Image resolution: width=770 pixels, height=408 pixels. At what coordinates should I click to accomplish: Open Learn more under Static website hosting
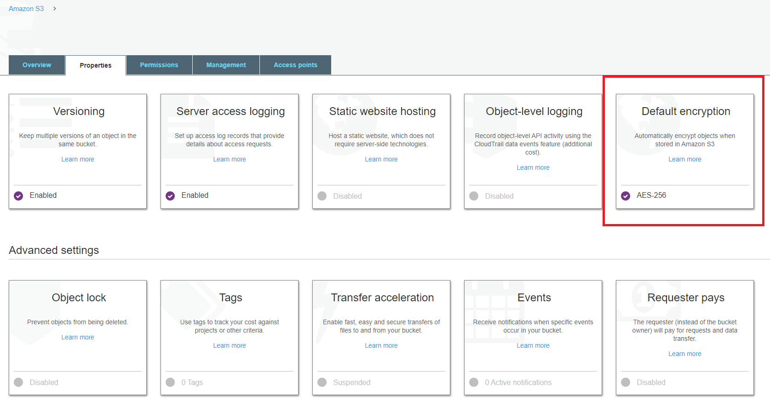(x=381, y=159)
